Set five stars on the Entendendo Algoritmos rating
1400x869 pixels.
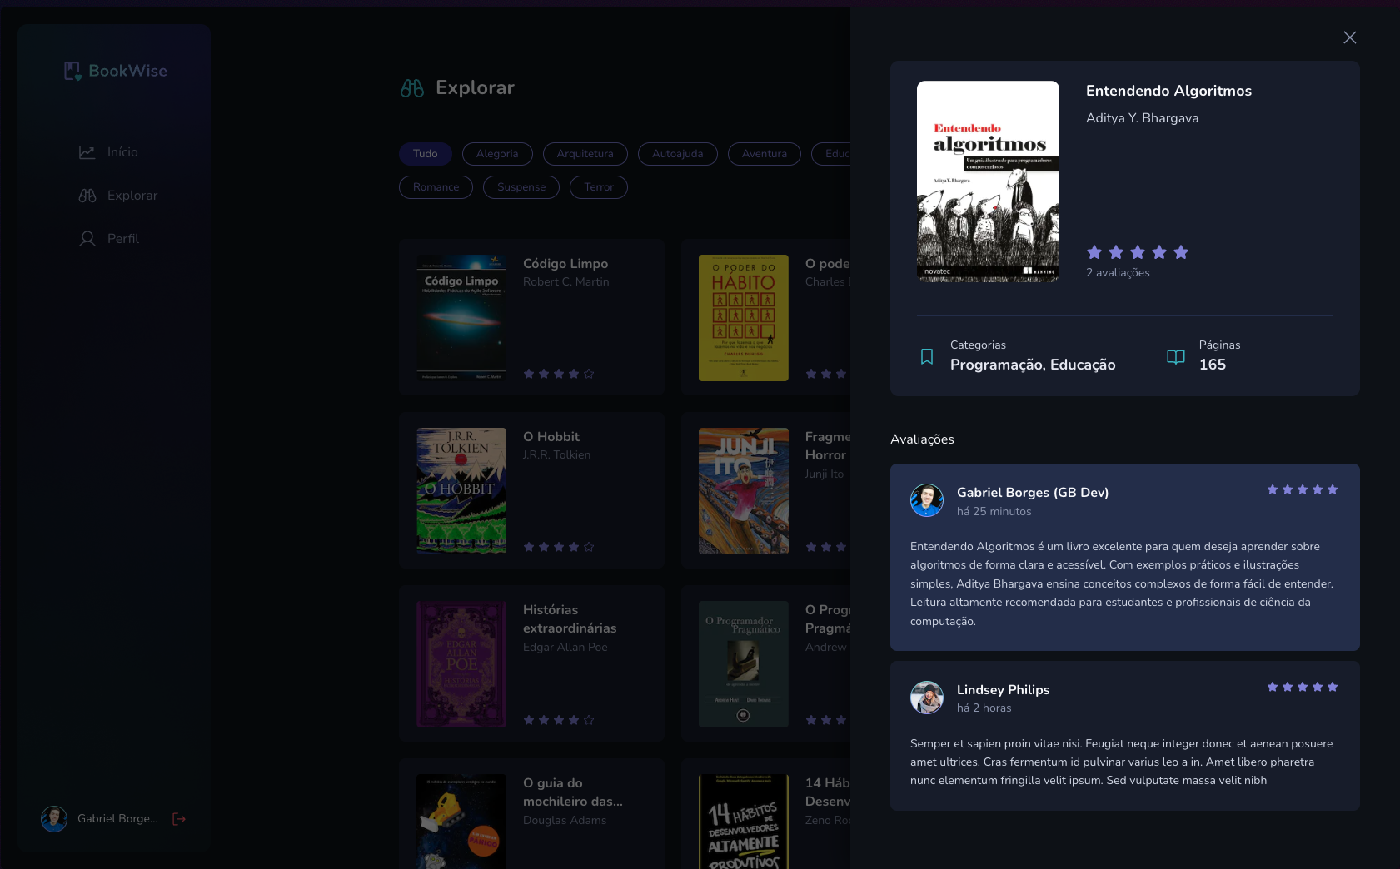coord(1181,251)
